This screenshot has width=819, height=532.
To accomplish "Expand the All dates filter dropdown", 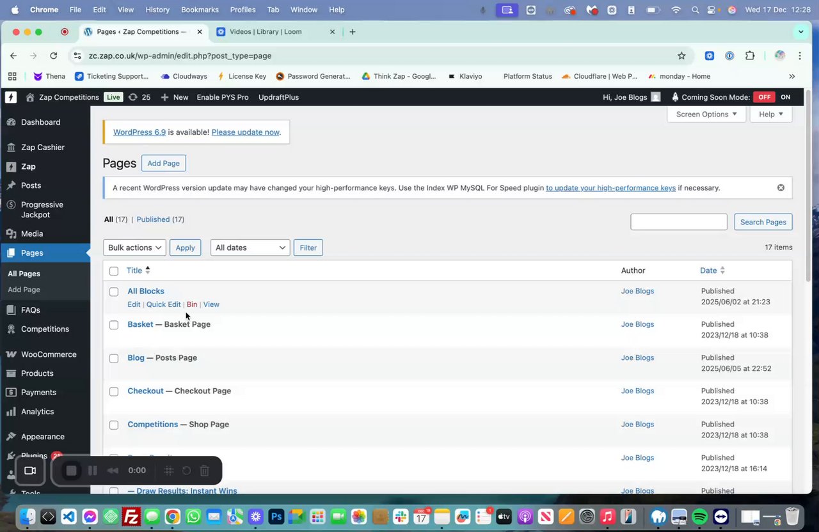I will (x=250, y=247).
